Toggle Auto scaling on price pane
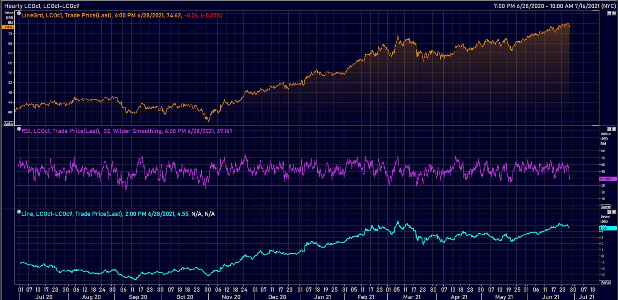Screen dimensions: 618x300 coord(9,123)
